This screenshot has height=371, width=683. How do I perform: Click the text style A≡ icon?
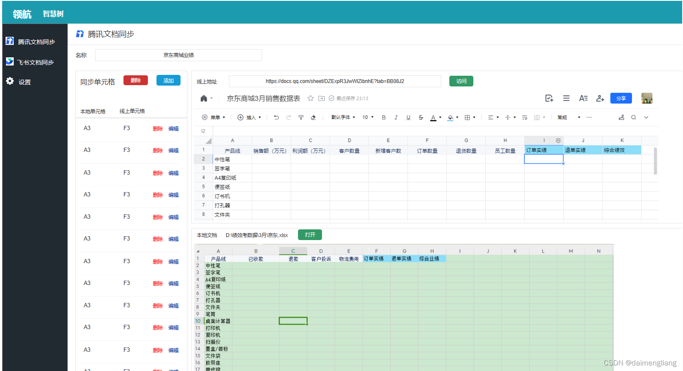(x=583, y=98)
